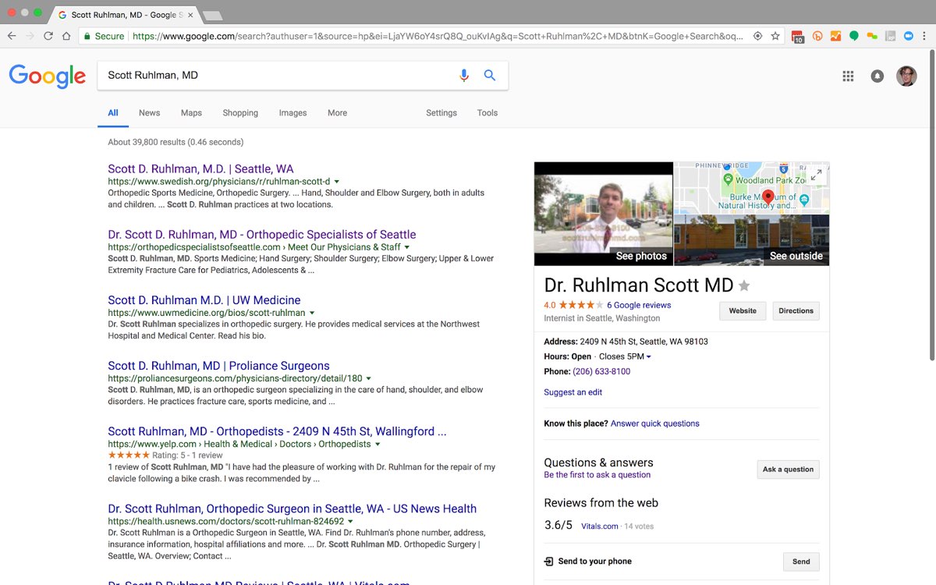Open the green chat bubble extension

coord(854,36)
